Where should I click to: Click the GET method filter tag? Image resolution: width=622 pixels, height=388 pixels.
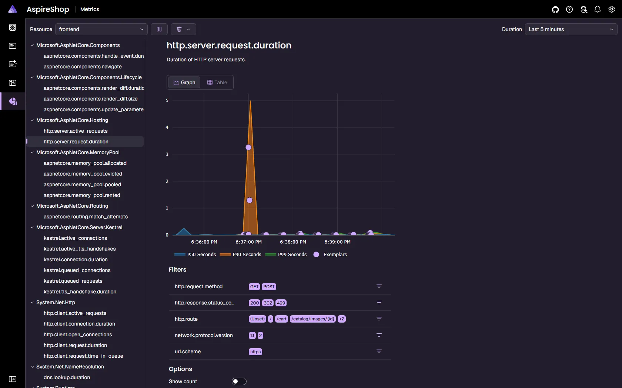point(254,287)
